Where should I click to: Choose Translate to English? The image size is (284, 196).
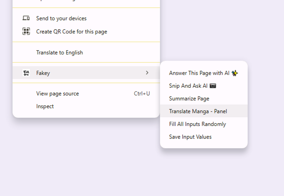pyautogui.click(x=86, y=52)
